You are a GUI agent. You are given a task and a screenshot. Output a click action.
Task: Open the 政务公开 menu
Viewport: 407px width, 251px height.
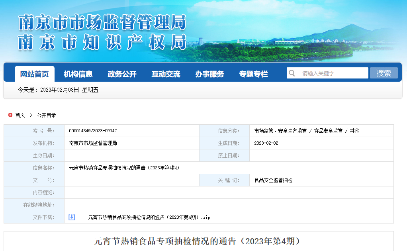pyautogui.click(x=122, y=74)
